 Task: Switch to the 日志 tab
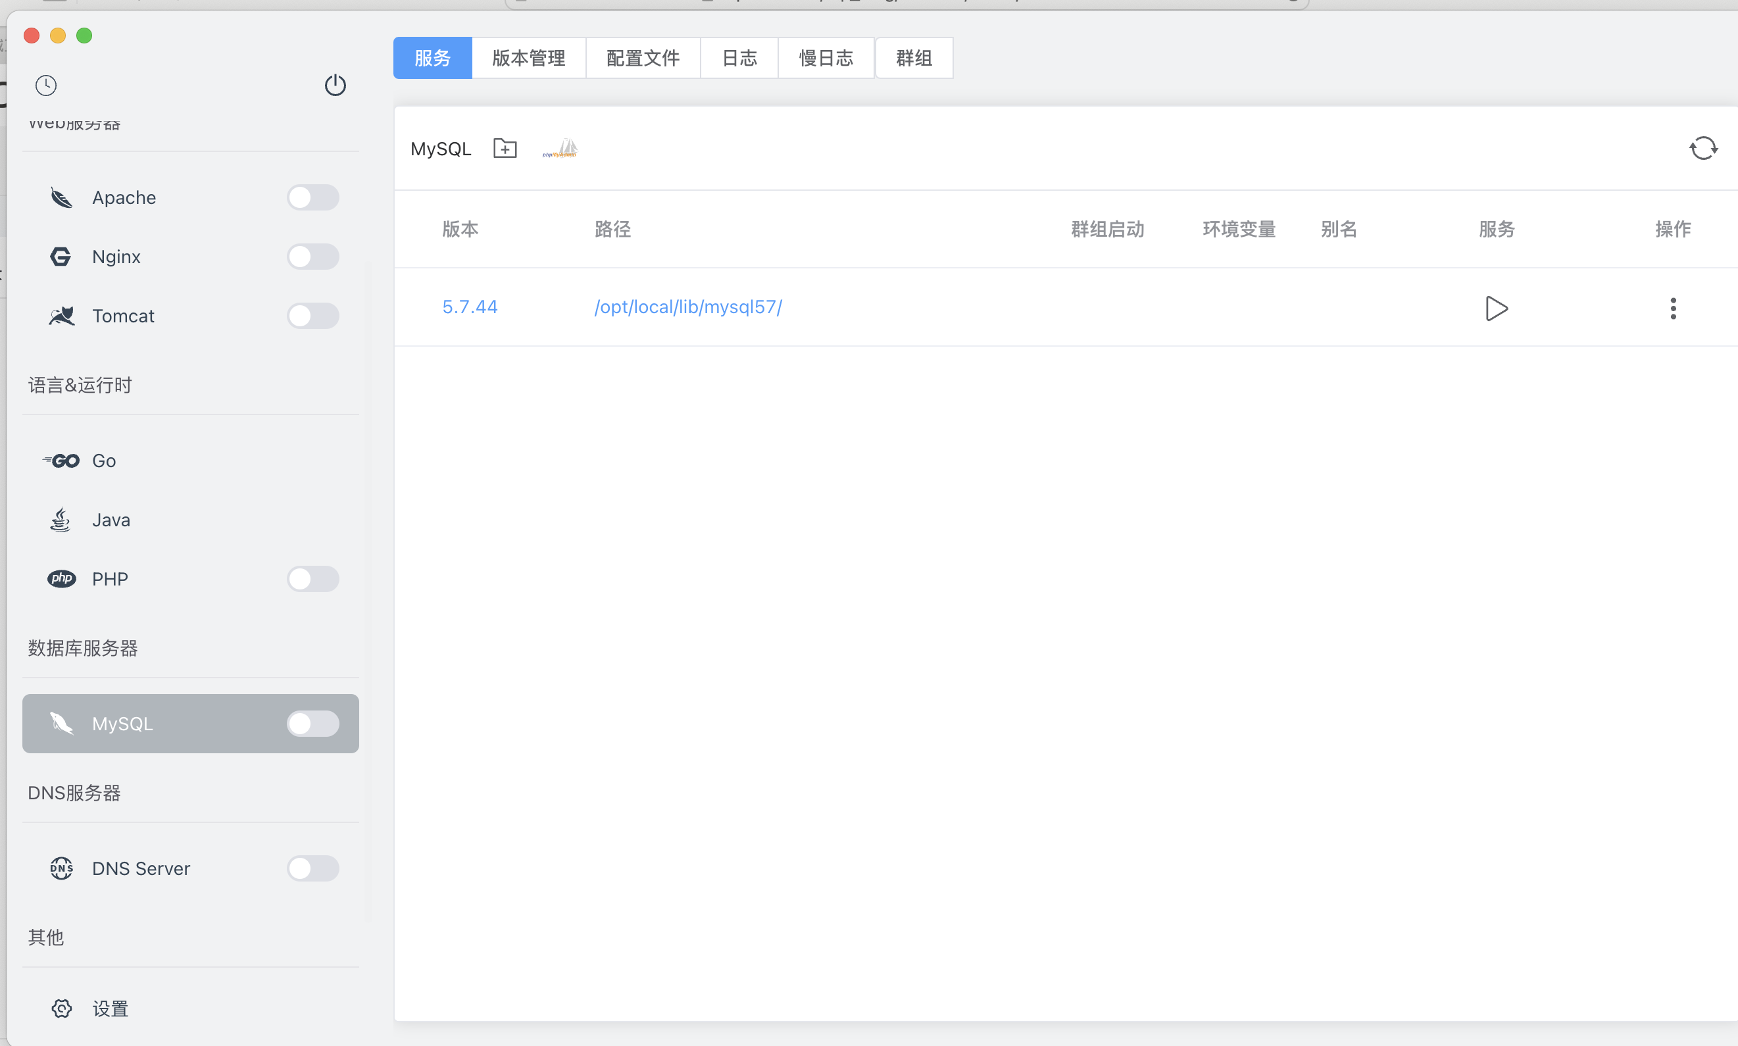(739, 58)
